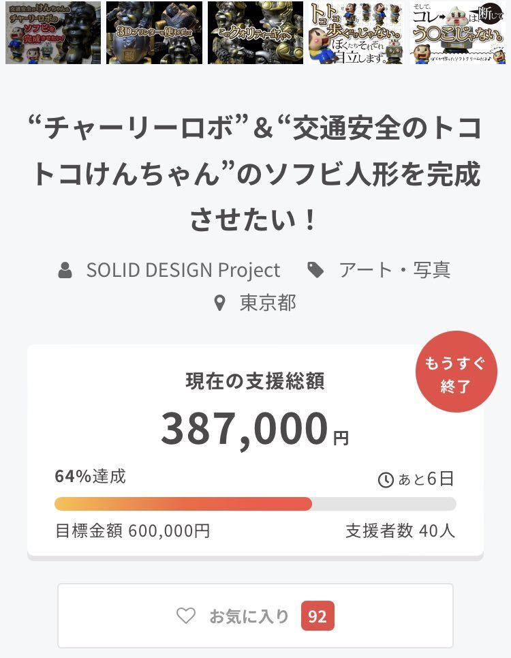Screen dimensions: 511x658
Task: View the third gold robot thumbnail
Action: click(x=255, y=33)
